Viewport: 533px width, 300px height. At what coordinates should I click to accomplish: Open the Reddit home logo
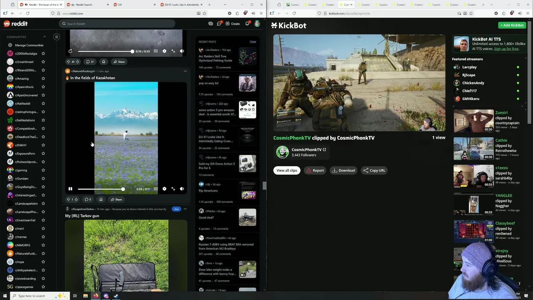pyautogui.click(x=15, y=24)
